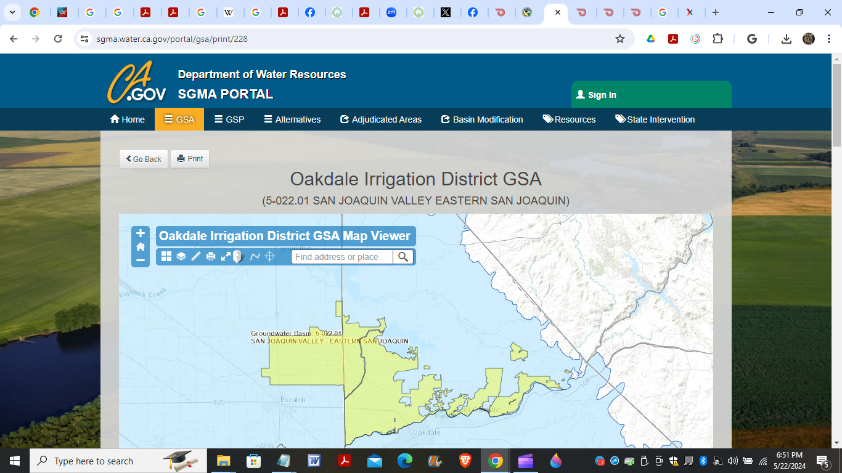Screen dimensions: 842x473
Task: Open the GSA menu
Action: (x=179, y=119)
